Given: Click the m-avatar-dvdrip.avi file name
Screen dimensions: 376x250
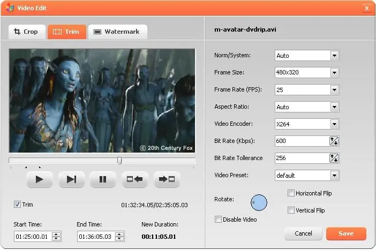Looking at the screenshot, I should [245, 29].
